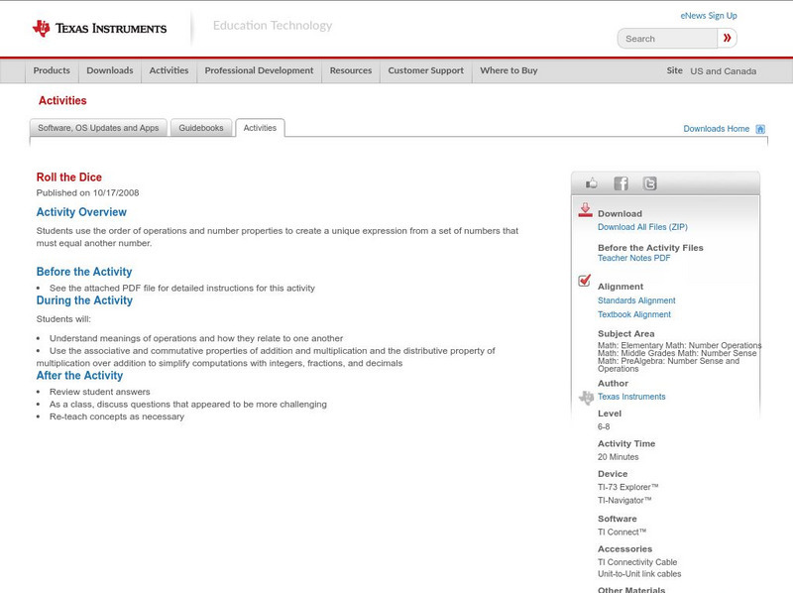Change site region US and Canada
Image resolution: width=793 pixels, height=593 pixels.
tap(724, 71)
